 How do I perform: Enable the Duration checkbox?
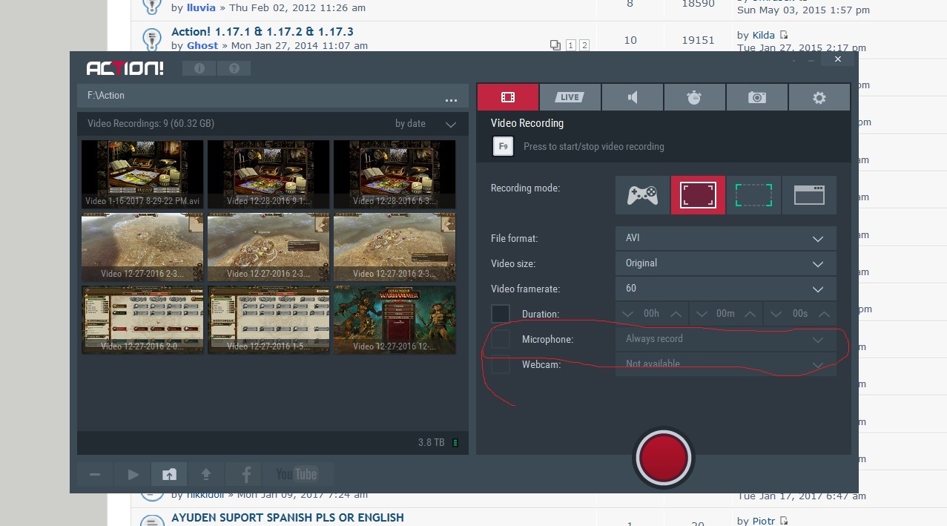tap(501, 313)
